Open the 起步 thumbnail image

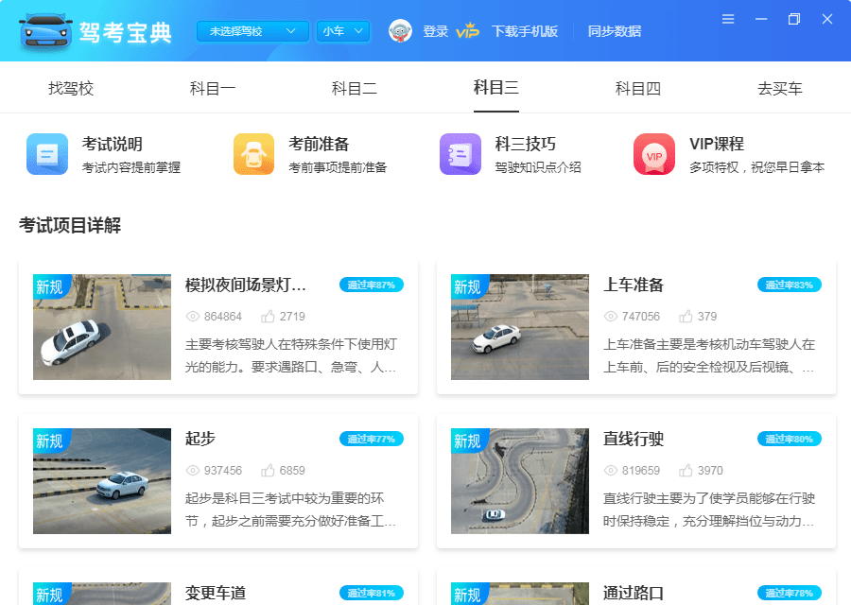102,481
